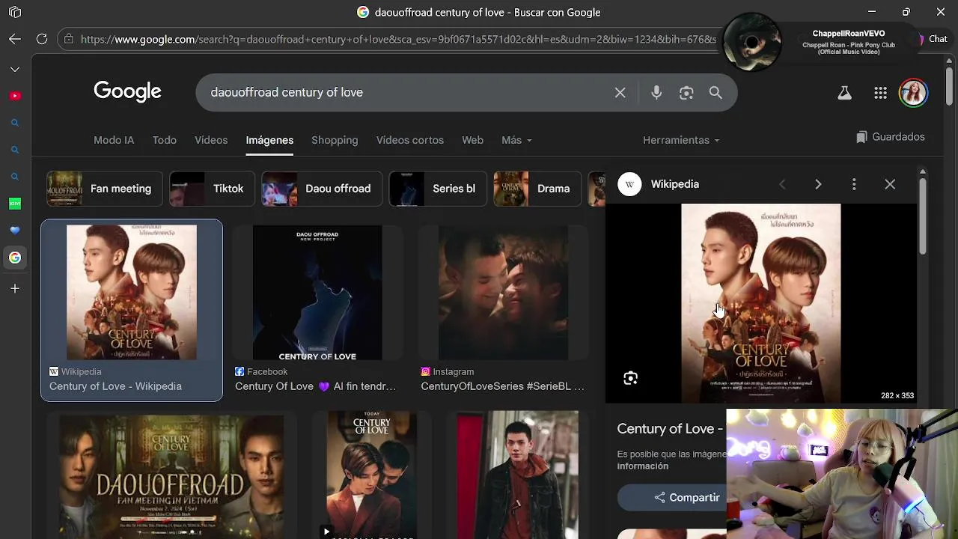Switch to Videos tab
The image size is (958, 539).
(211, 140)
